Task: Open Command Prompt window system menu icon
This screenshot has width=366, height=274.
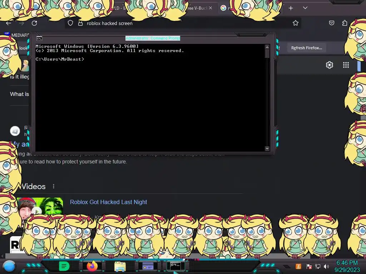Action: [39, 39]
